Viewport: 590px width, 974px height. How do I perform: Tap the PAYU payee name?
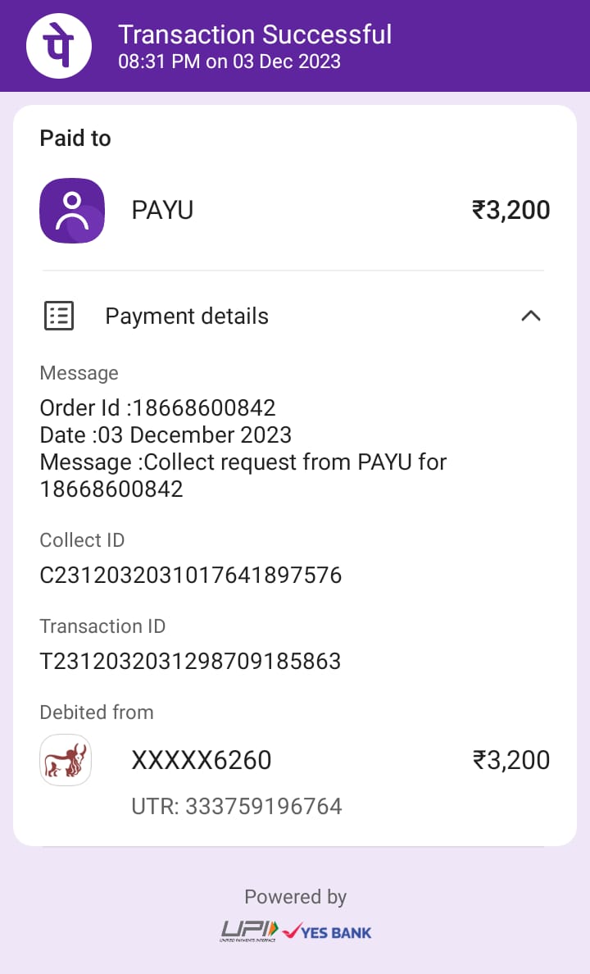click(162, 211)
